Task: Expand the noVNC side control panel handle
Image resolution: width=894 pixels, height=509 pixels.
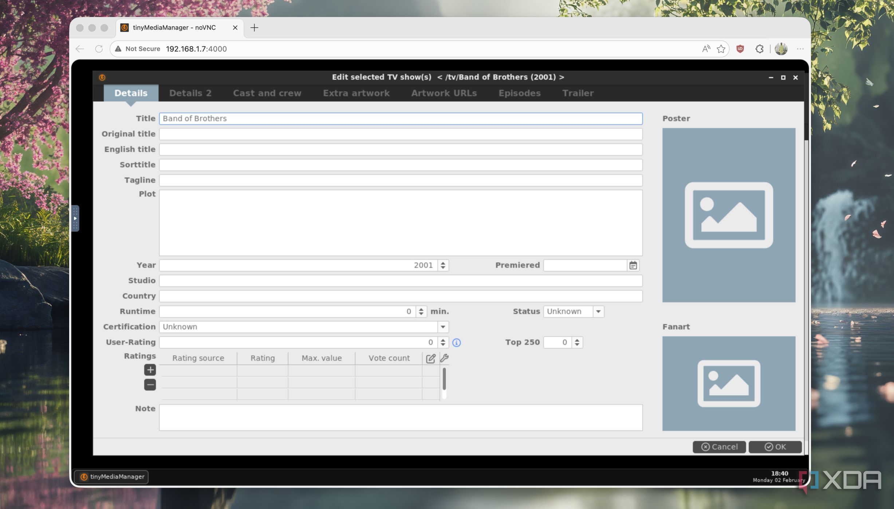Action: (75, 219)
